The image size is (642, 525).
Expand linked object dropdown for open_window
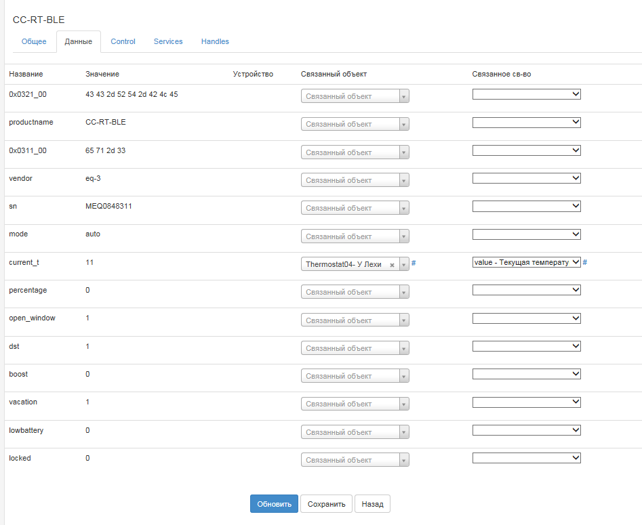[355, 320]
